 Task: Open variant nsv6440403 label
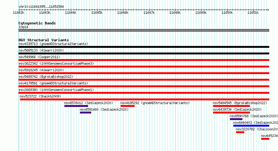(x=256, y=123)
